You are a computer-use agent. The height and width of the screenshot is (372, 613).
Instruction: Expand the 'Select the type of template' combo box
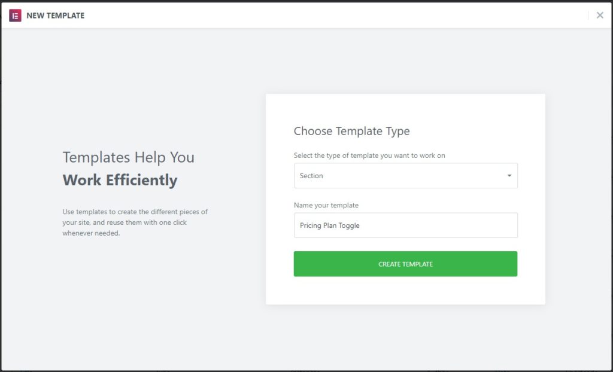pyautogui.click(x=405, y=175)
